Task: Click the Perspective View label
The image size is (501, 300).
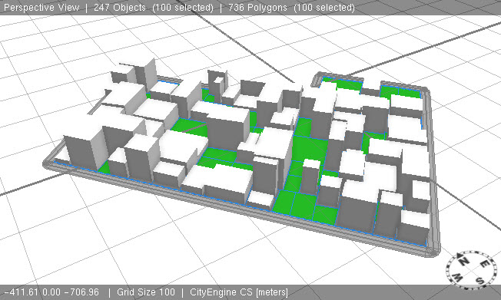Action: click(41, 8)
